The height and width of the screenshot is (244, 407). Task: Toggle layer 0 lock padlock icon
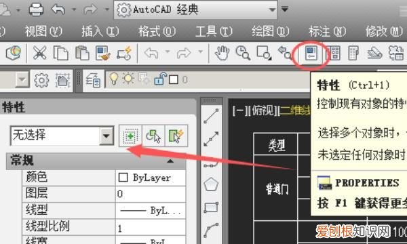(160, 79)
